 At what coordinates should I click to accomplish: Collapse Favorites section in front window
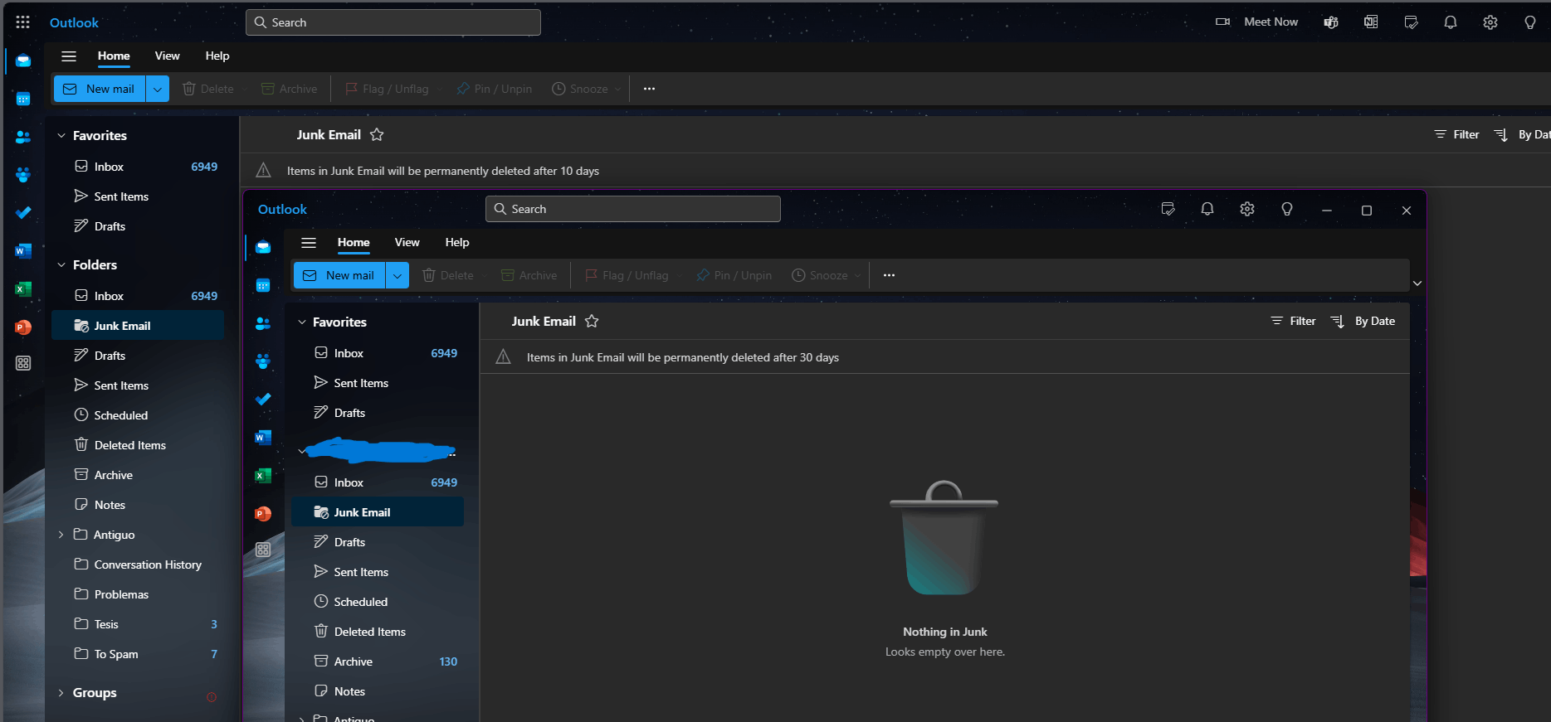[302, 322]
